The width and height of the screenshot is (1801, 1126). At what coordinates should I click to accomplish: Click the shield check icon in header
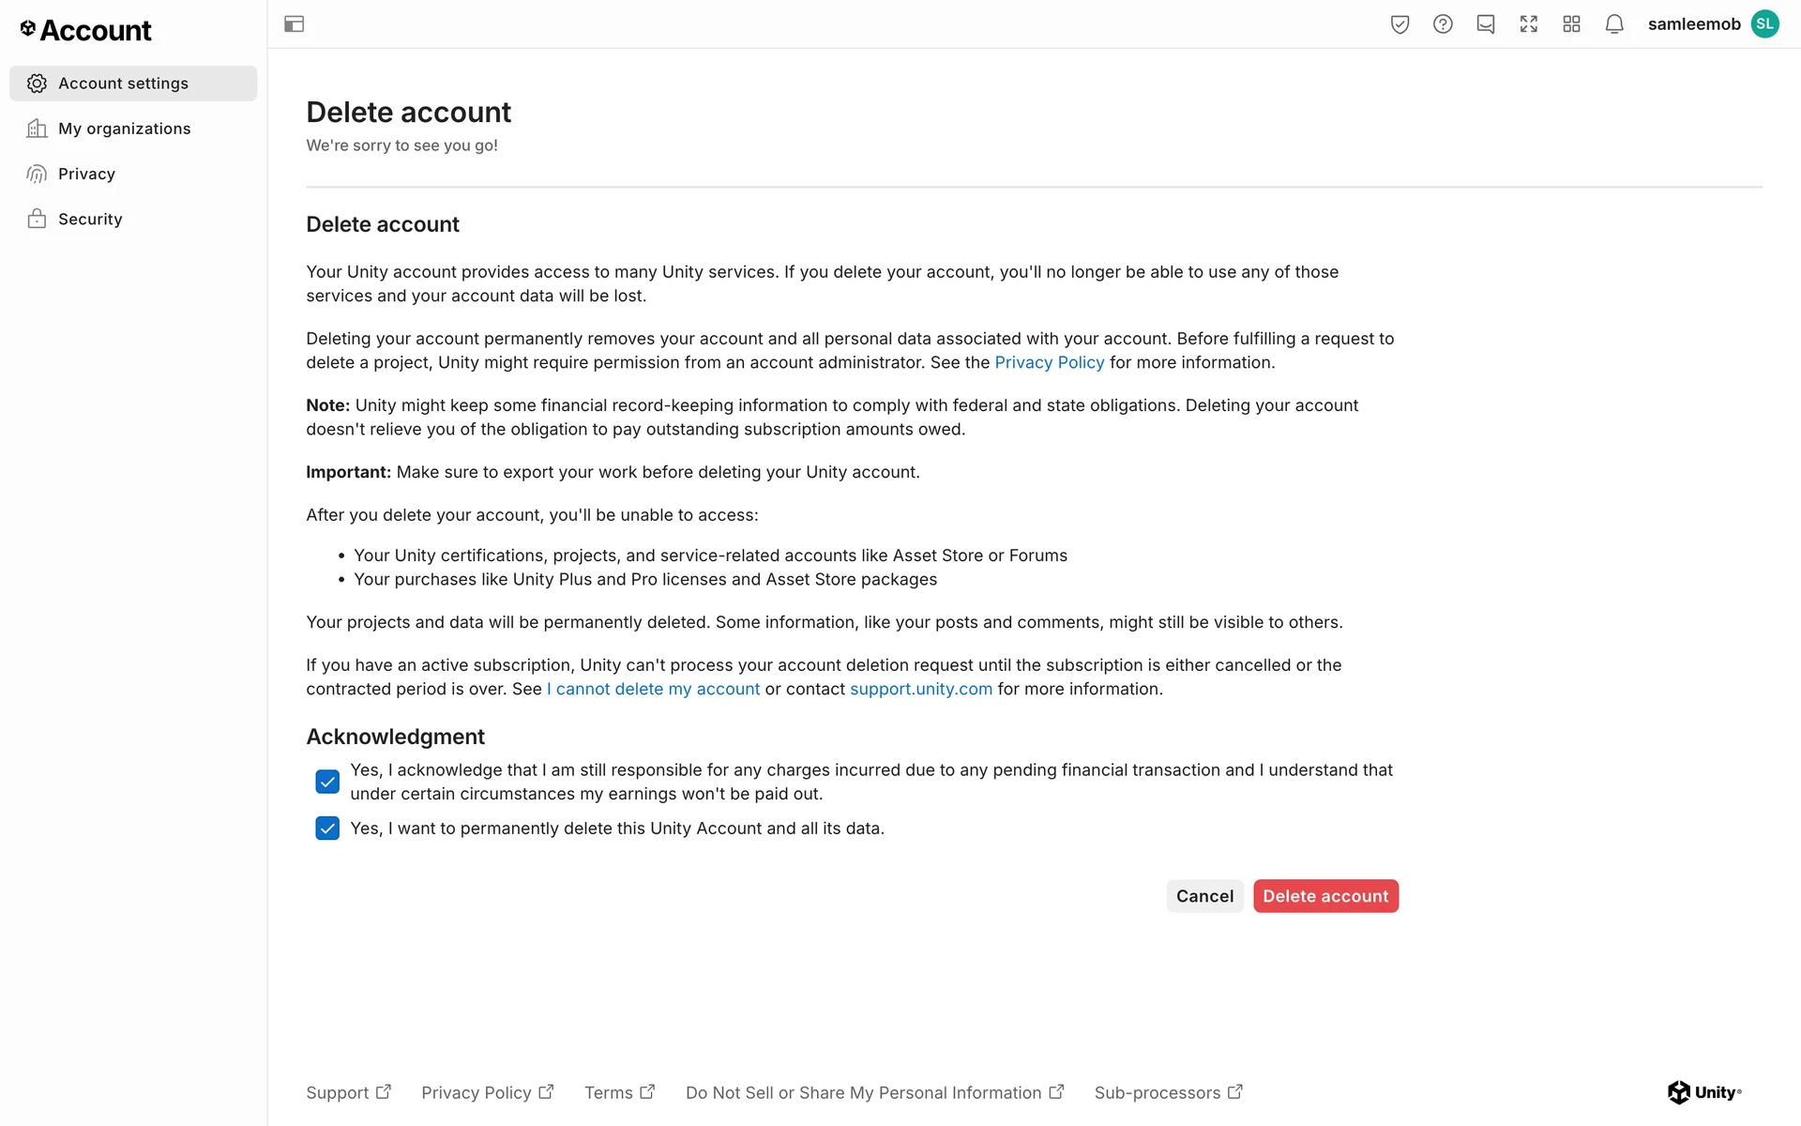pos(1400,24)
